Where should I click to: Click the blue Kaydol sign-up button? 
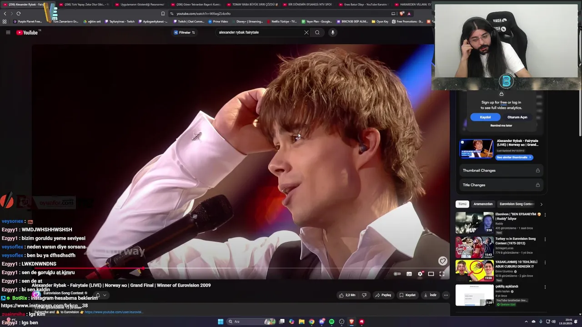(x=485, y=117)
